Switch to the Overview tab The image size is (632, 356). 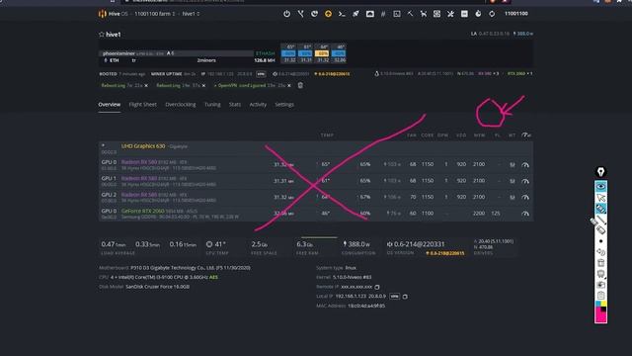[x=110, y=104]
